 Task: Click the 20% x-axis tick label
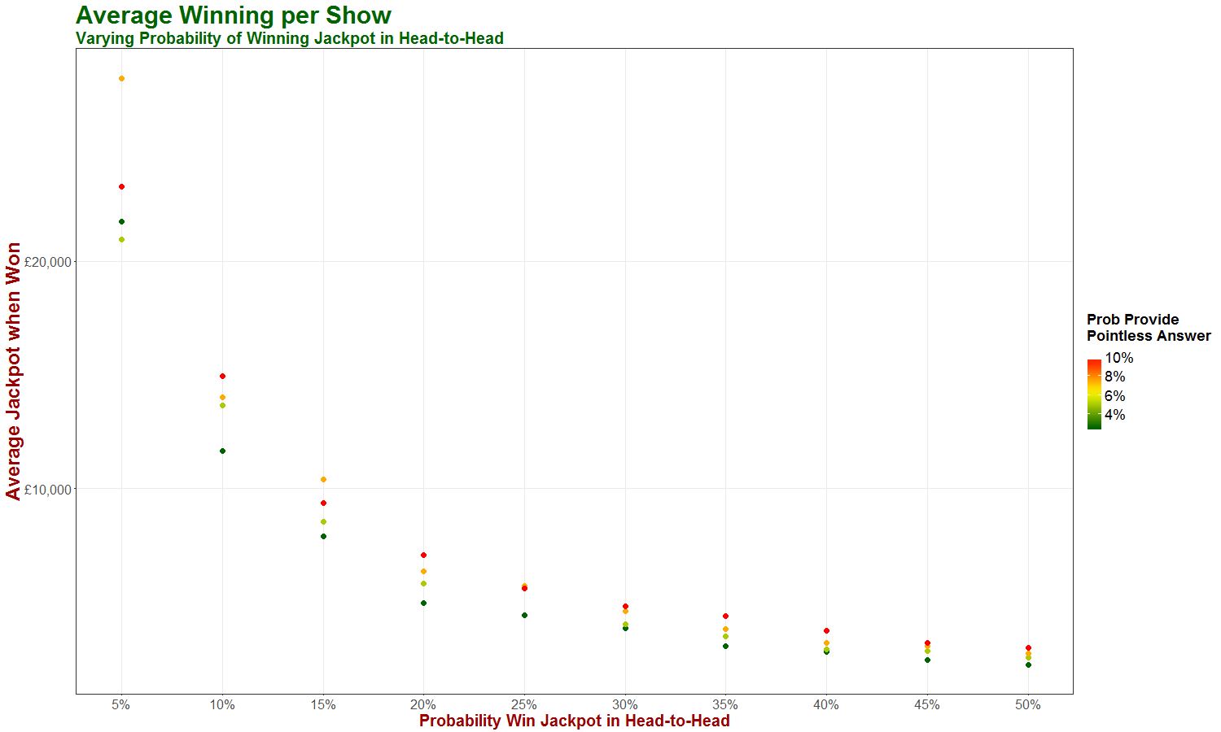click(x=423, y=705)
